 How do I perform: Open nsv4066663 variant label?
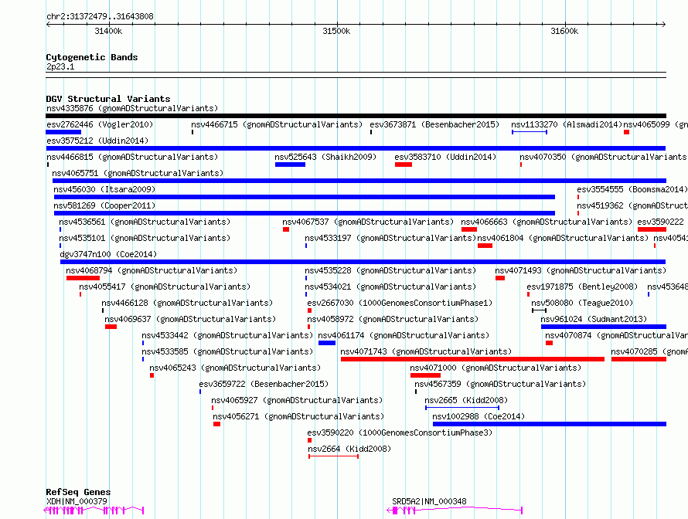[x=547, y=222]
